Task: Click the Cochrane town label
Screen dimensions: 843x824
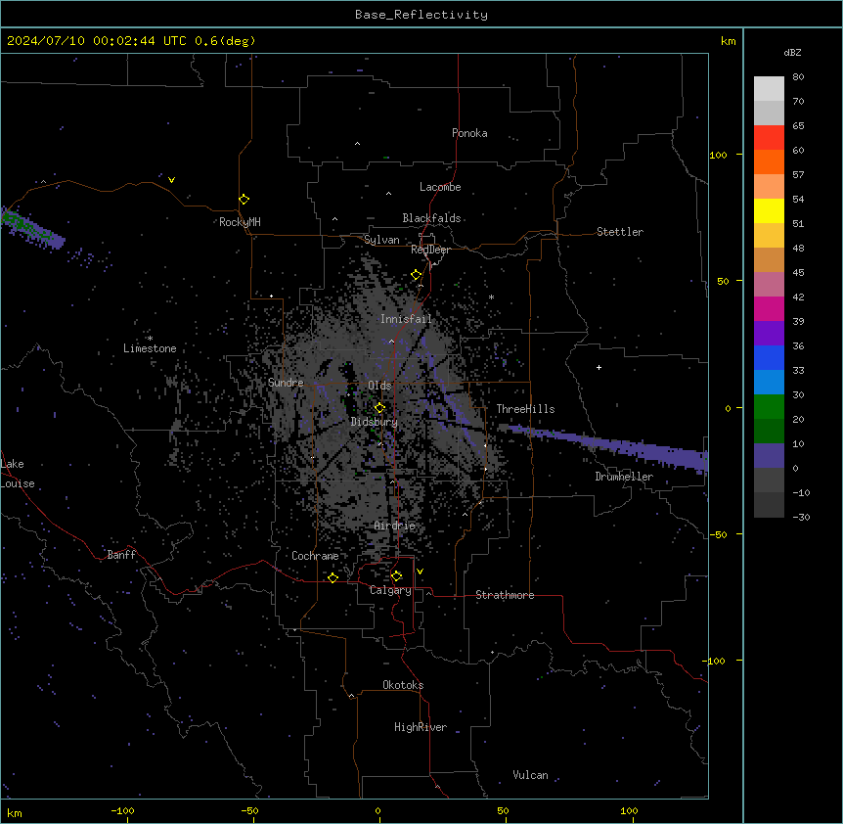Action: tap(315, 556)
